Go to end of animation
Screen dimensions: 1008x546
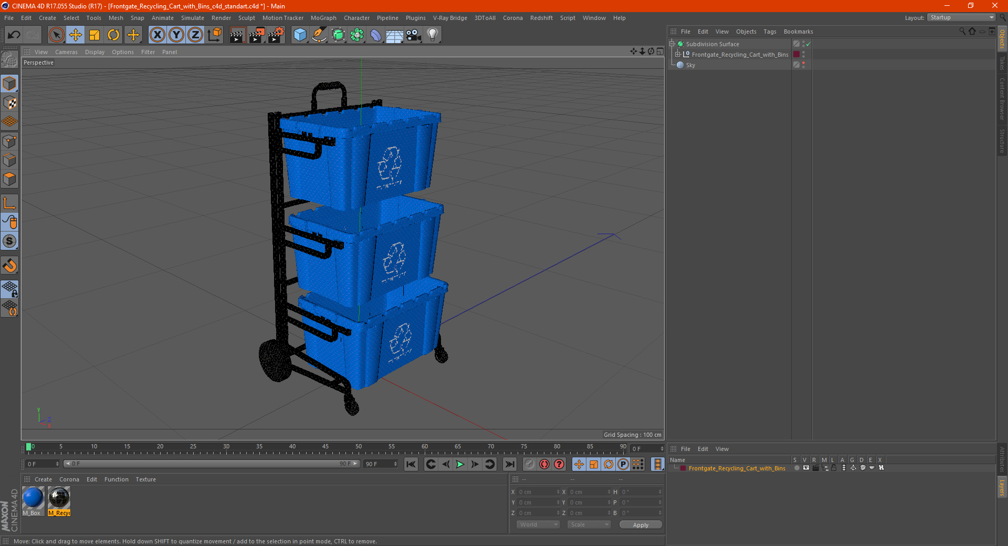pyautogui.click(x=509, y=464)
